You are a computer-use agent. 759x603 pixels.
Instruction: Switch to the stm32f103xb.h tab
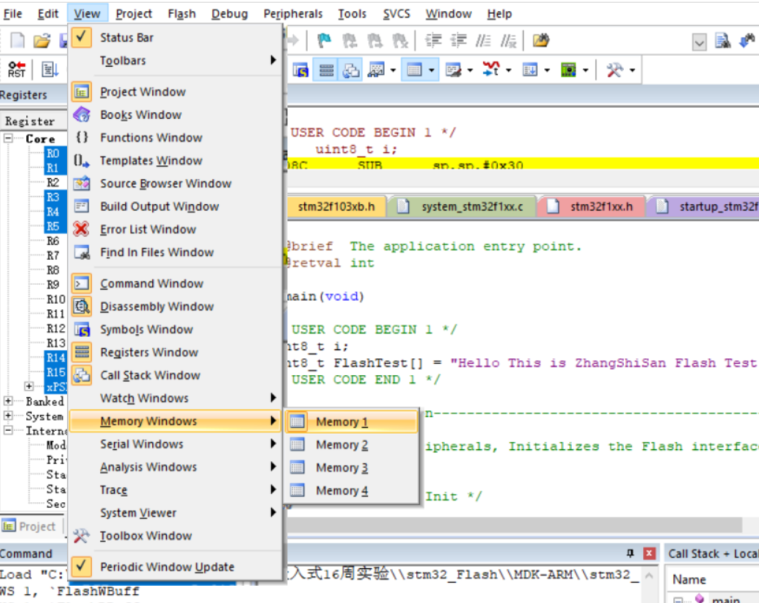pos(337,206)
